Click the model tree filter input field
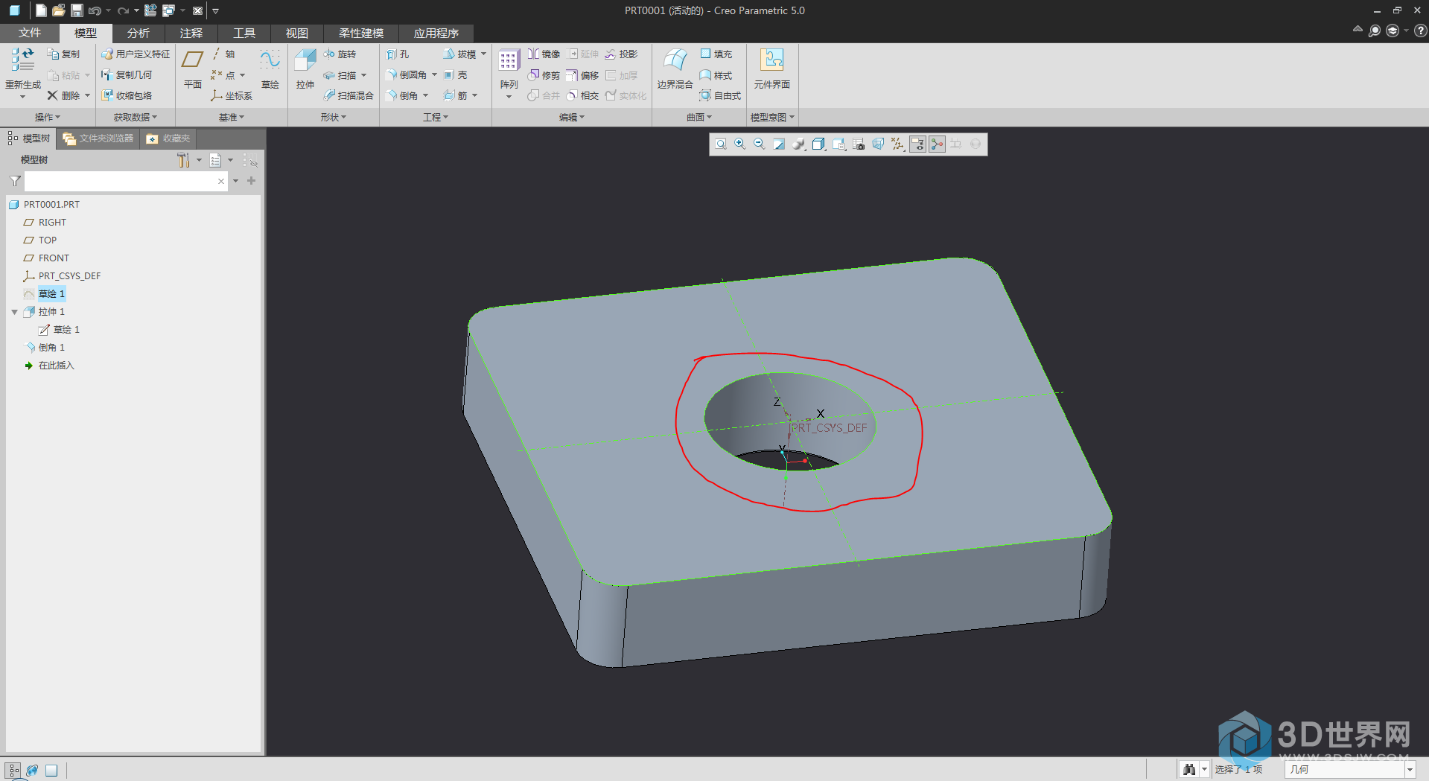Image resolution: width=1429 pixels, height=781 pixels. [126, 181]
